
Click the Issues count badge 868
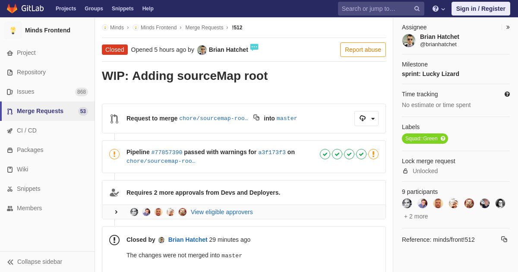82,92
